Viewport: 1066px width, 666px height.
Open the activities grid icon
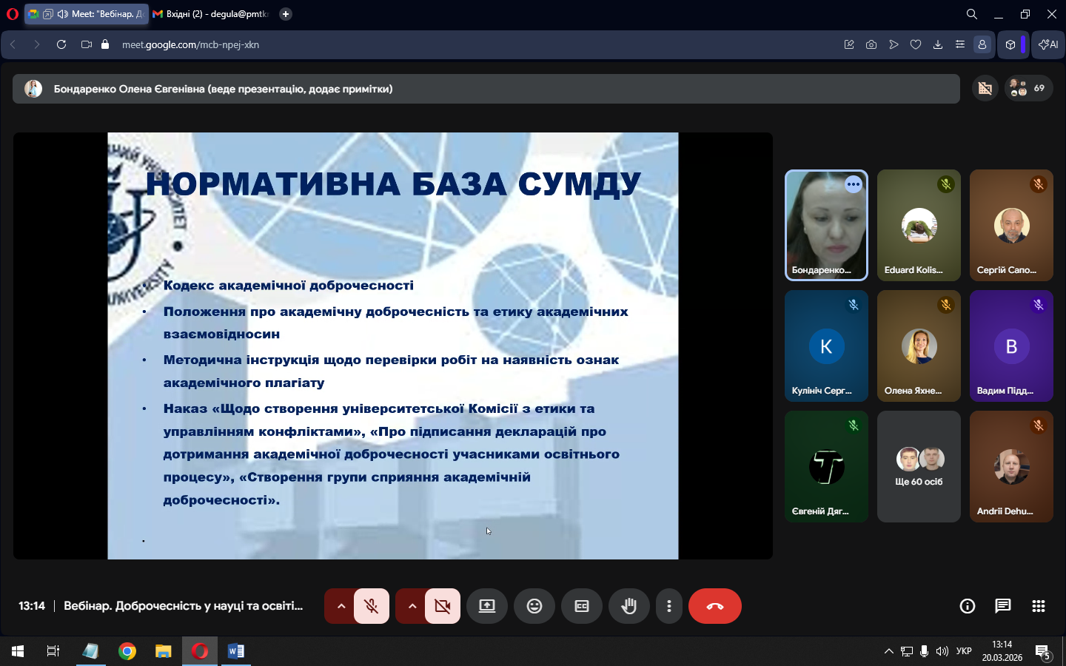coord(1038,606)
